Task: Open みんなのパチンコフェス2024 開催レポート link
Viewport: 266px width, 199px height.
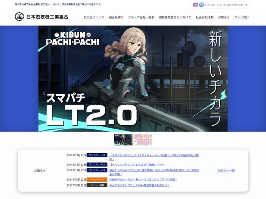Action: click(137, 165)
